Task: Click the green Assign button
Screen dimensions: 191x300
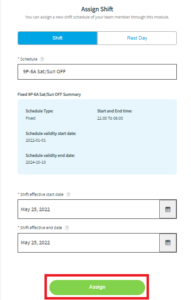Action: (x=97, y=287)
